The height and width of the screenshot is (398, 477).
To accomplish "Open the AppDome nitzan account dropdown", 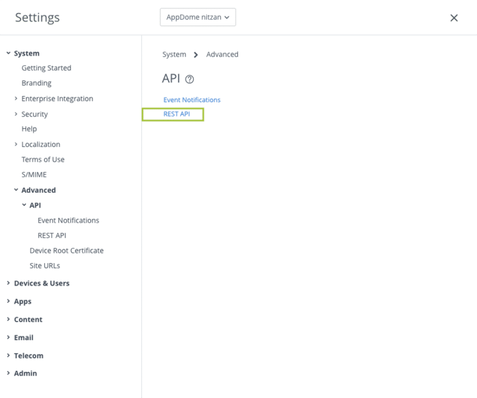I will click(x=197, y=17).
